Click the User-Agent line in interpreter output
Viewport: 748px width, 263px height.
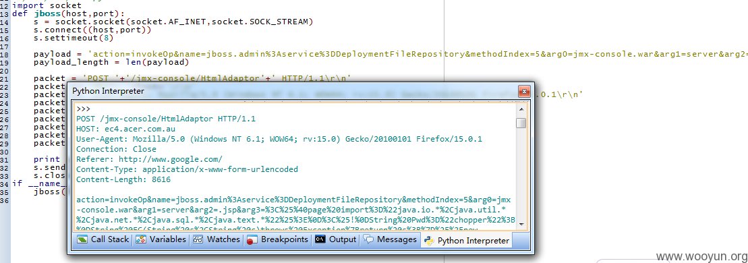279,139
